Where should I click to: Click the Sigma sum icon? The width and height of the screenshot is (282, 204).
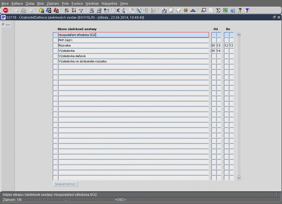(x=218, y=11)
